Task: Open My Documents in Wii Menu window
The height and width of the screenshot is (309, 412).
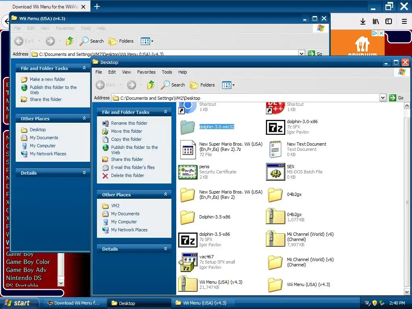Action: pyautogui.click(x=39, y=138)
